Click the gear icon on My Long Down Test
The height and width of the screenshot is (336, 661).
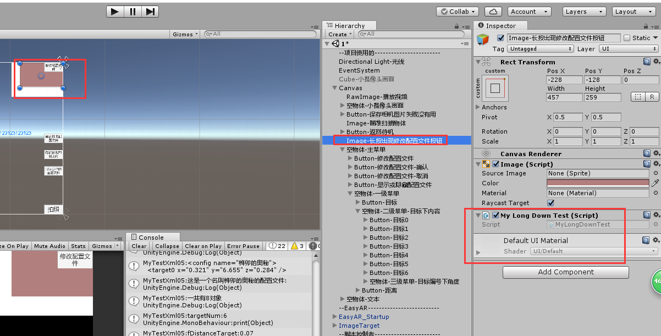click(656, 215)
